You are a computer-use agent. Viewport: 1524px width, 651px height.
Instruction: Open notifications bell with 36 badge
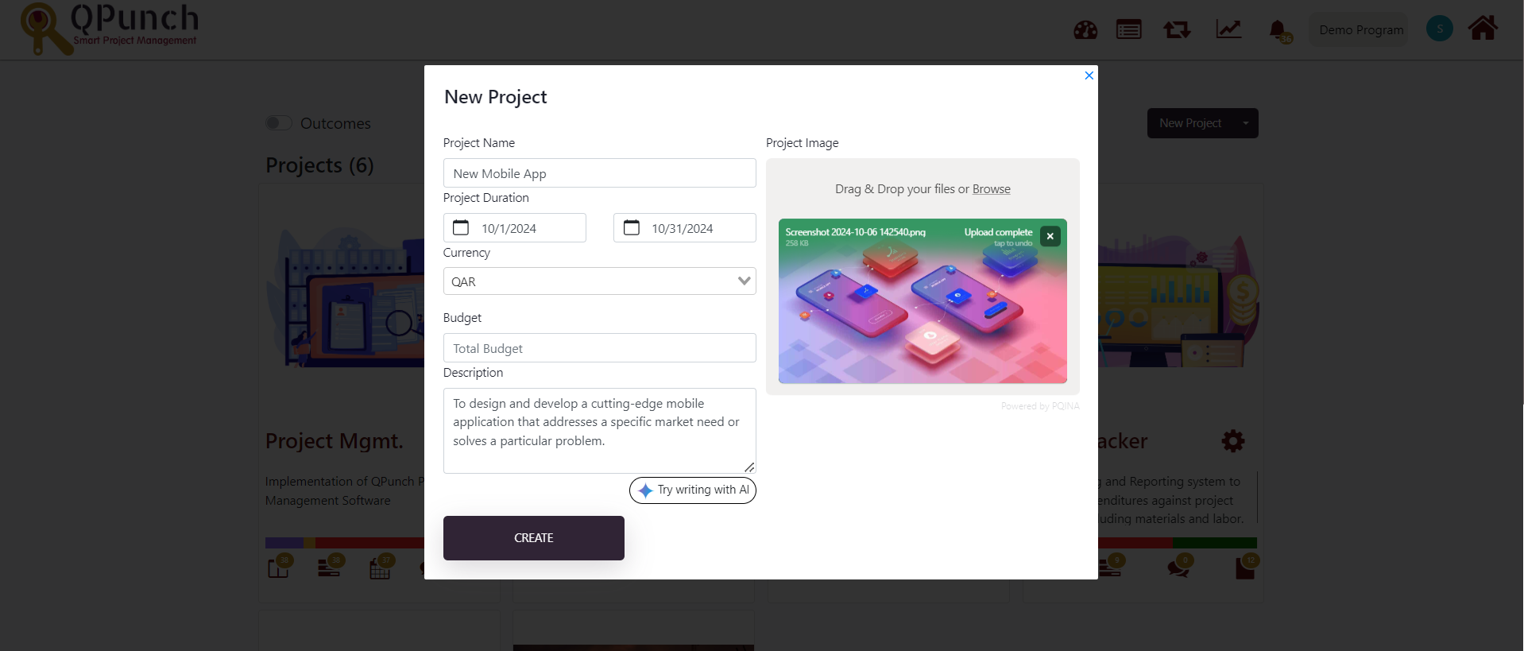[x=1278, y=31]
